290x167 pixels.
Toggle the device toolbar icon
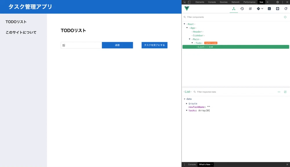189,2
